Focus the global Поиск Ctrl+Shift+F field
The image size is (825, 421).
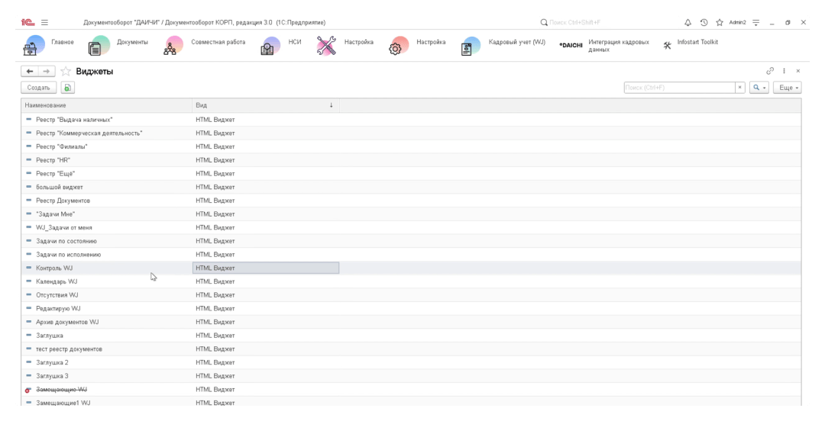(x=574, y=23)
